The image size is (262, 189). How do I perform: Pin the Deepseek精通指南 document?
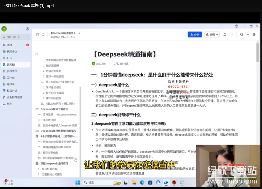pos(79,33)
